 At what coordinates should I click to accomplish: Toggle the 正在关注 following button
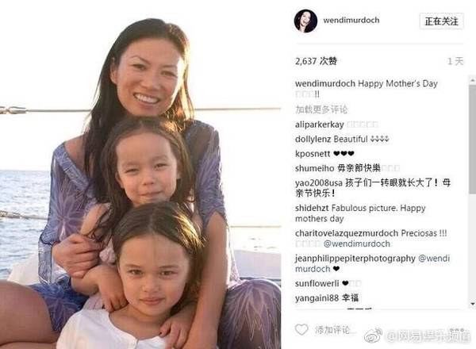[x=441, y=21]
